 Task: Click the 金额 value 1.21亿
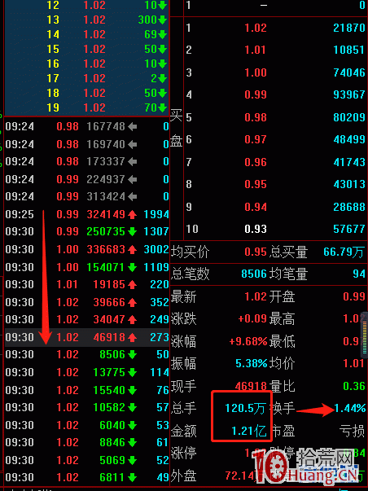(249, 432)
